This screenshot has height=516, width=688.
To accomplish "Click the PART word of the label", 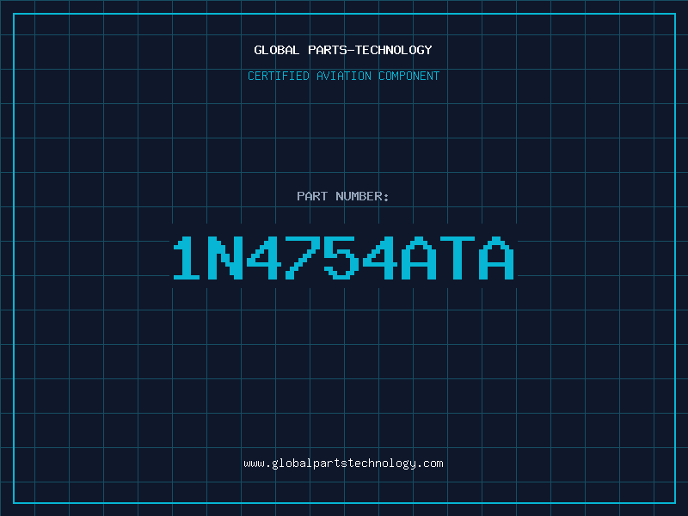I will pos(312,196).
